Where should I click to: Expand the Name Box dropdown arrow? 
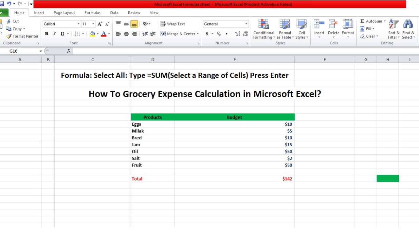[41, 51]
